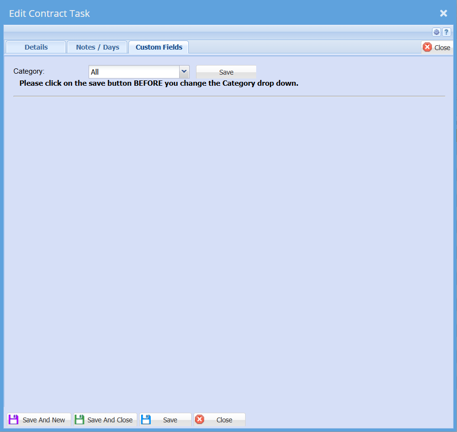Close the Edit Contract Task dialog window
This screenshot has width=457, height=432.
click(444, 13)
